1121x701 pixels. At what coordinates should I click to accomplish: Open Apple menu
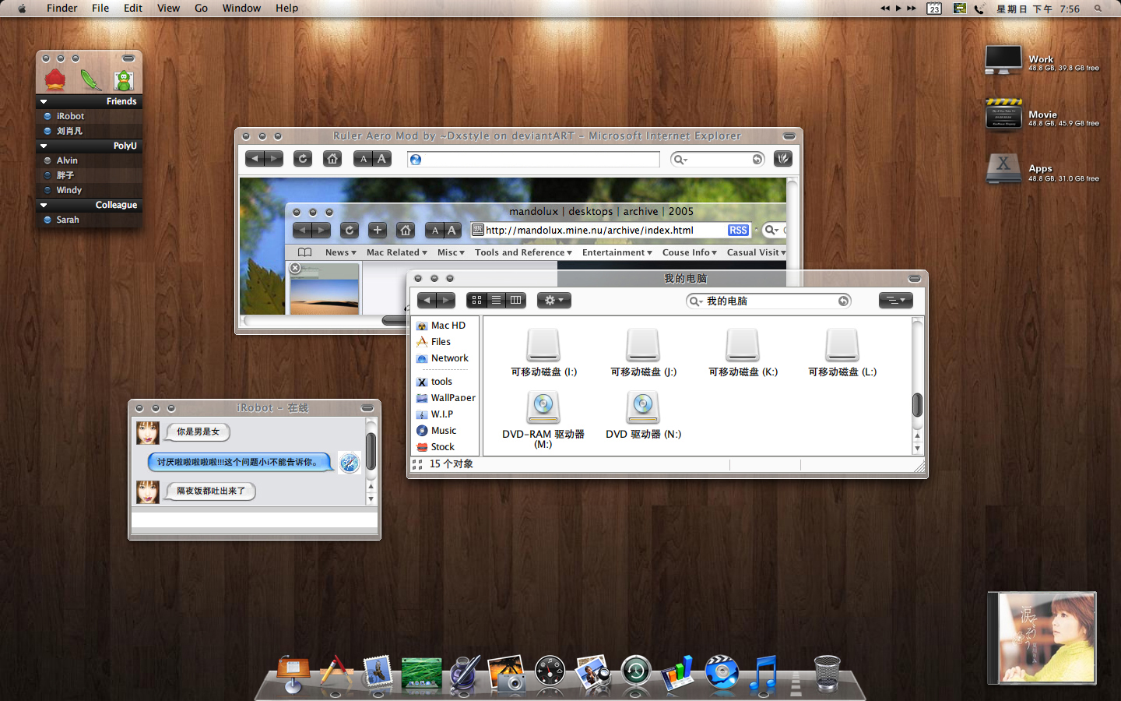click(22, 8)
